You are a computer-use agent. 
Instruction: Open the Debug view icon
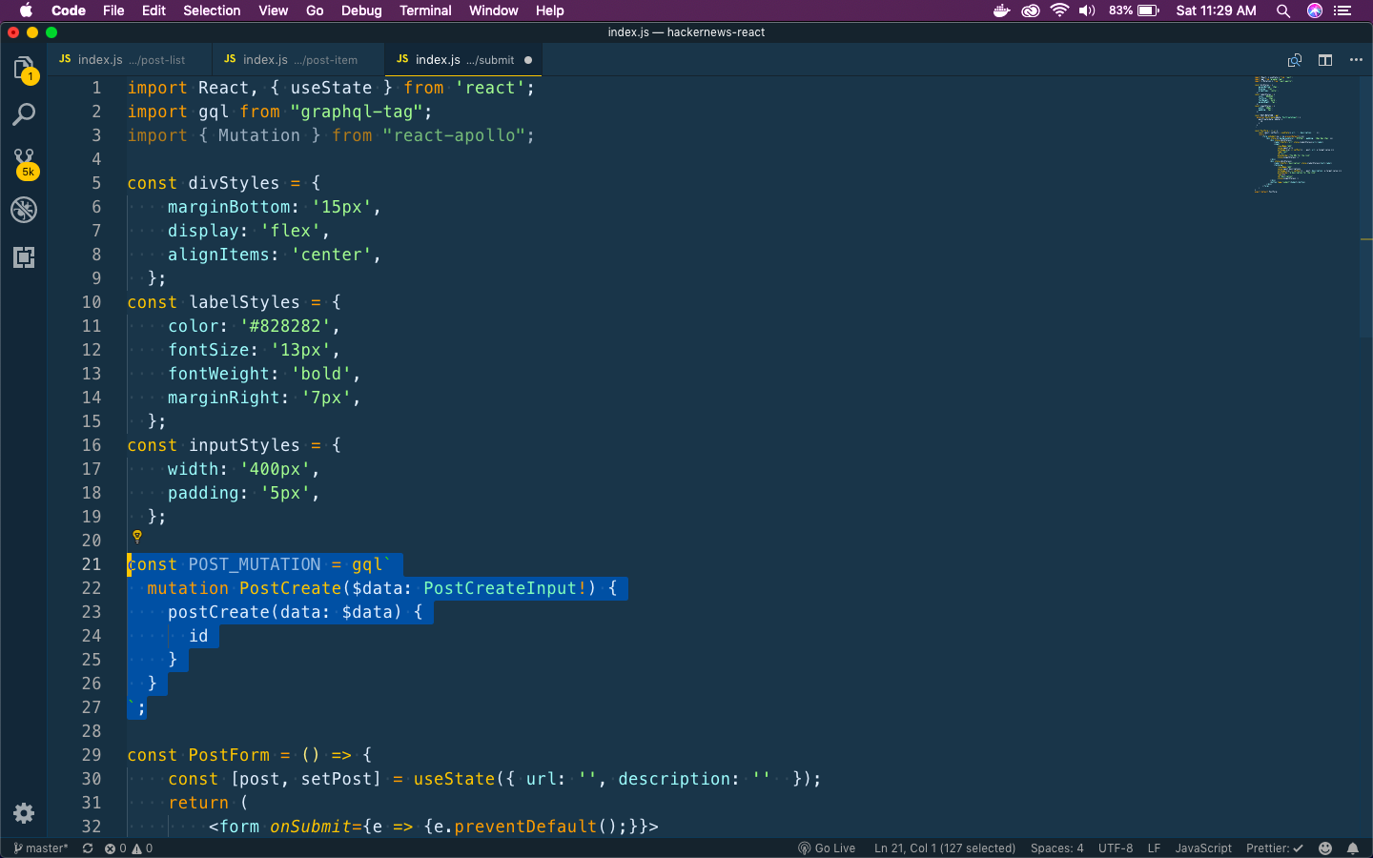tap(24, 210)
